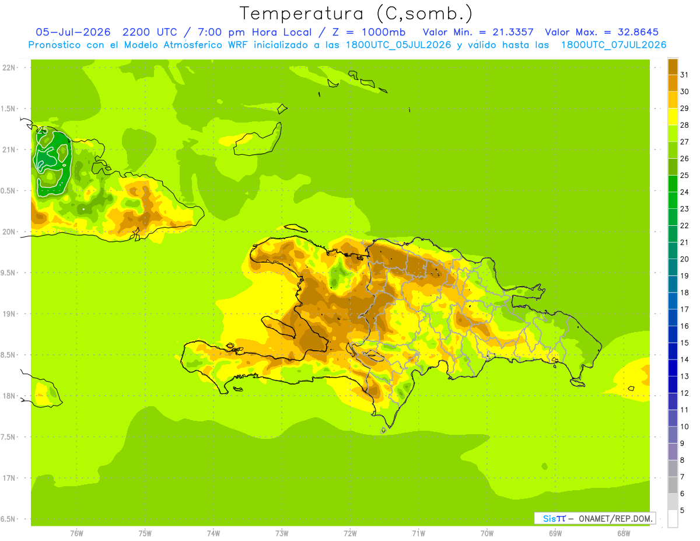The image size is (700, 541).
Task: Select the blue swatch between 14 and 15
Action: tap(673, 351)
